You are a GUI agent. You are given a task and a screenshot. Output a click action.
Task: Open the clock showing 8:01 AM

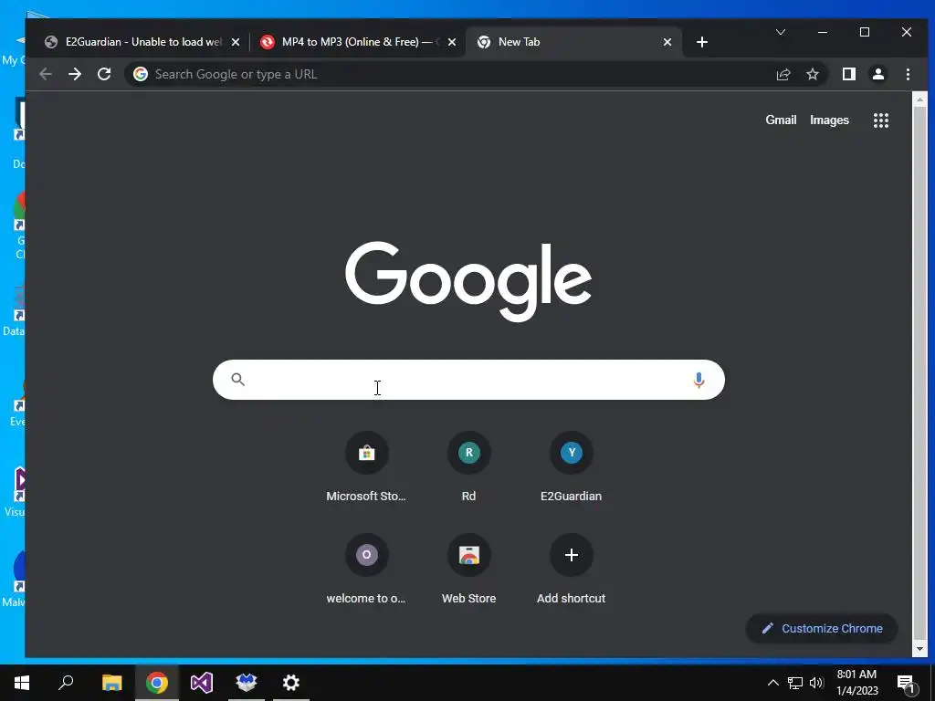(856, 683)
